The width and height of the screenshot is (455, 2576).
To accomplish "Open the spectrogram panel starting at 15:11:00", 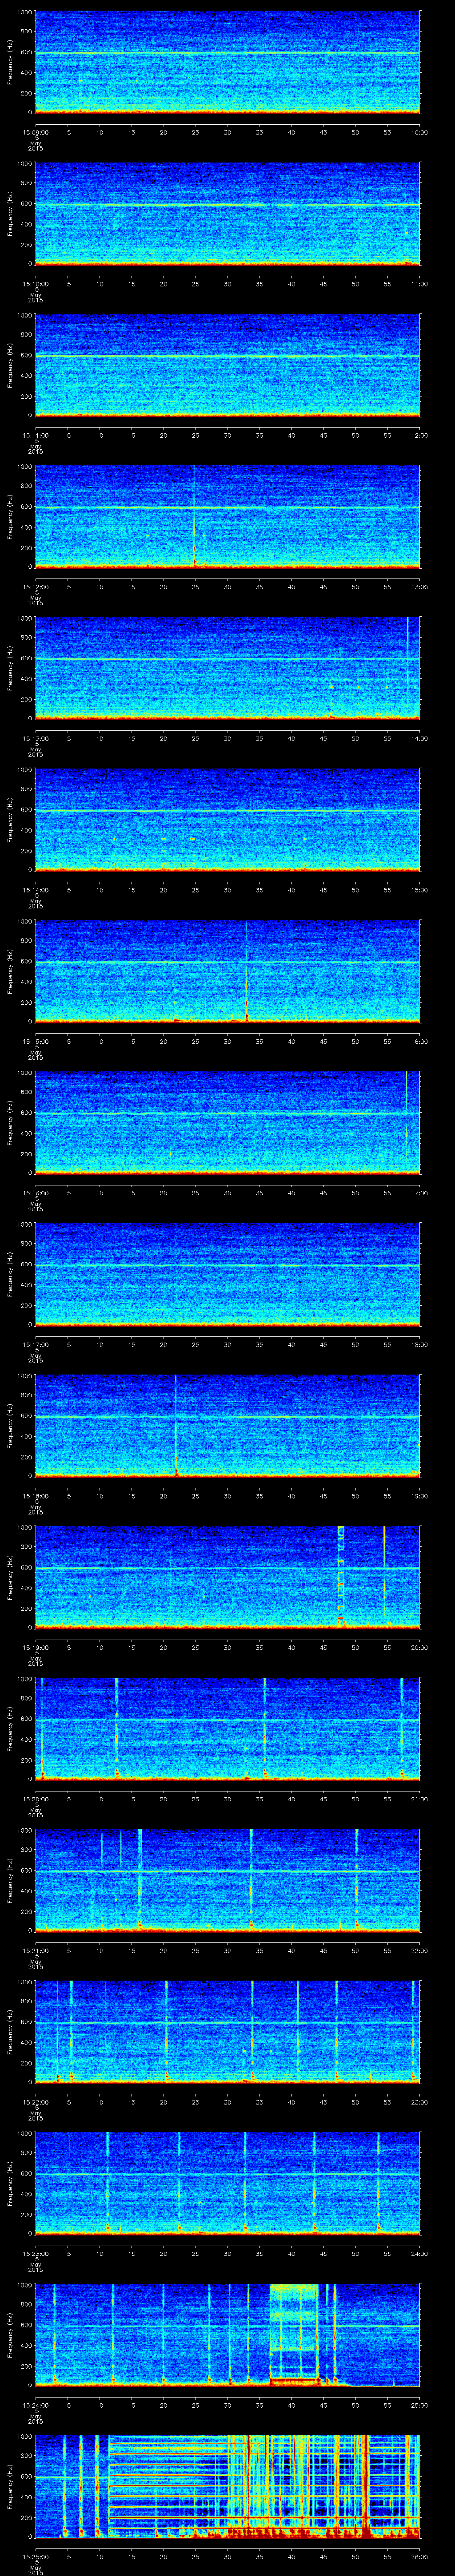I will point(227,365).
